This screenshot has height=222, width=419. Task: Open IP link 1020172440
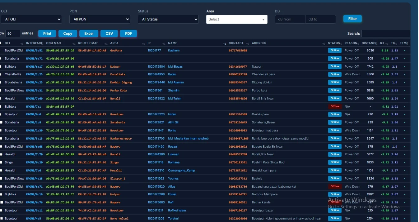156,82
